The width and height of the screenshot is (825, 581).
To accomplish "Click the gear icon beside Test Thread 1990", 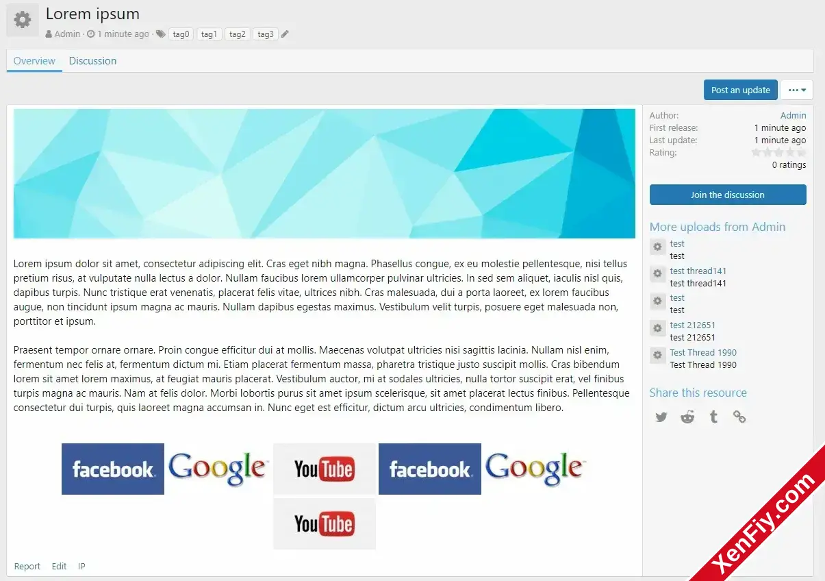I will pos(657,356).
